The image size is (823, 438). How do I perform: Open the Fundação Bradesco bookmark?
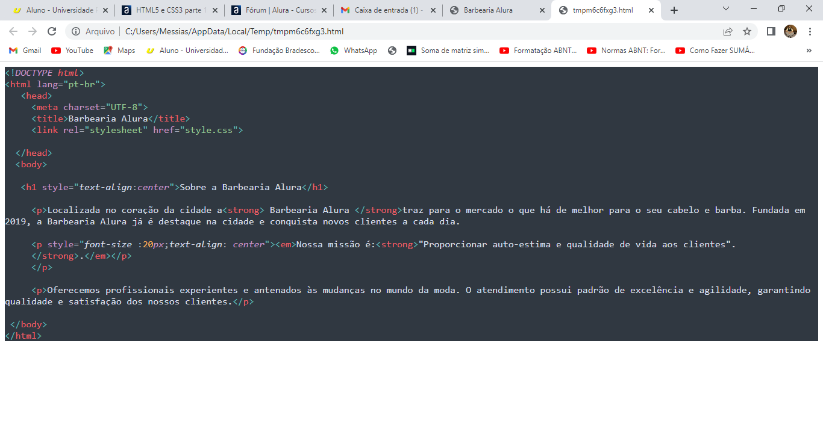[280, 51]
